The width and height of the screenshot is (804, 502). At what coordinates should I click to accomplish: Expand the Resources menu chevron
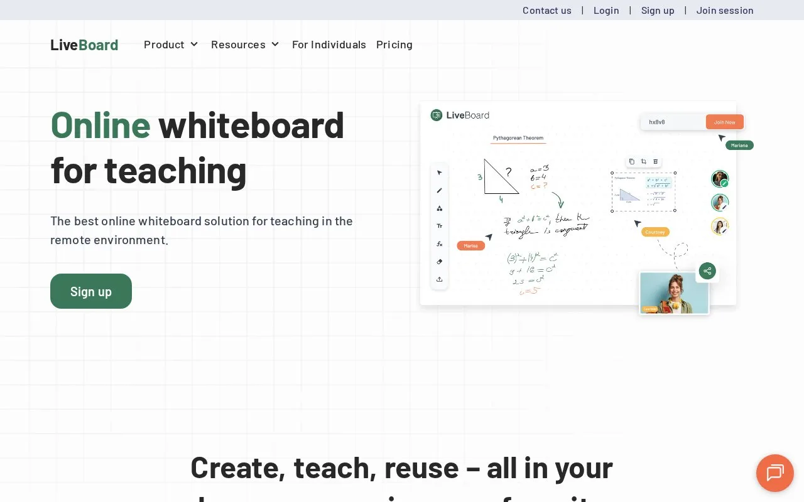(x=275, y=45)
